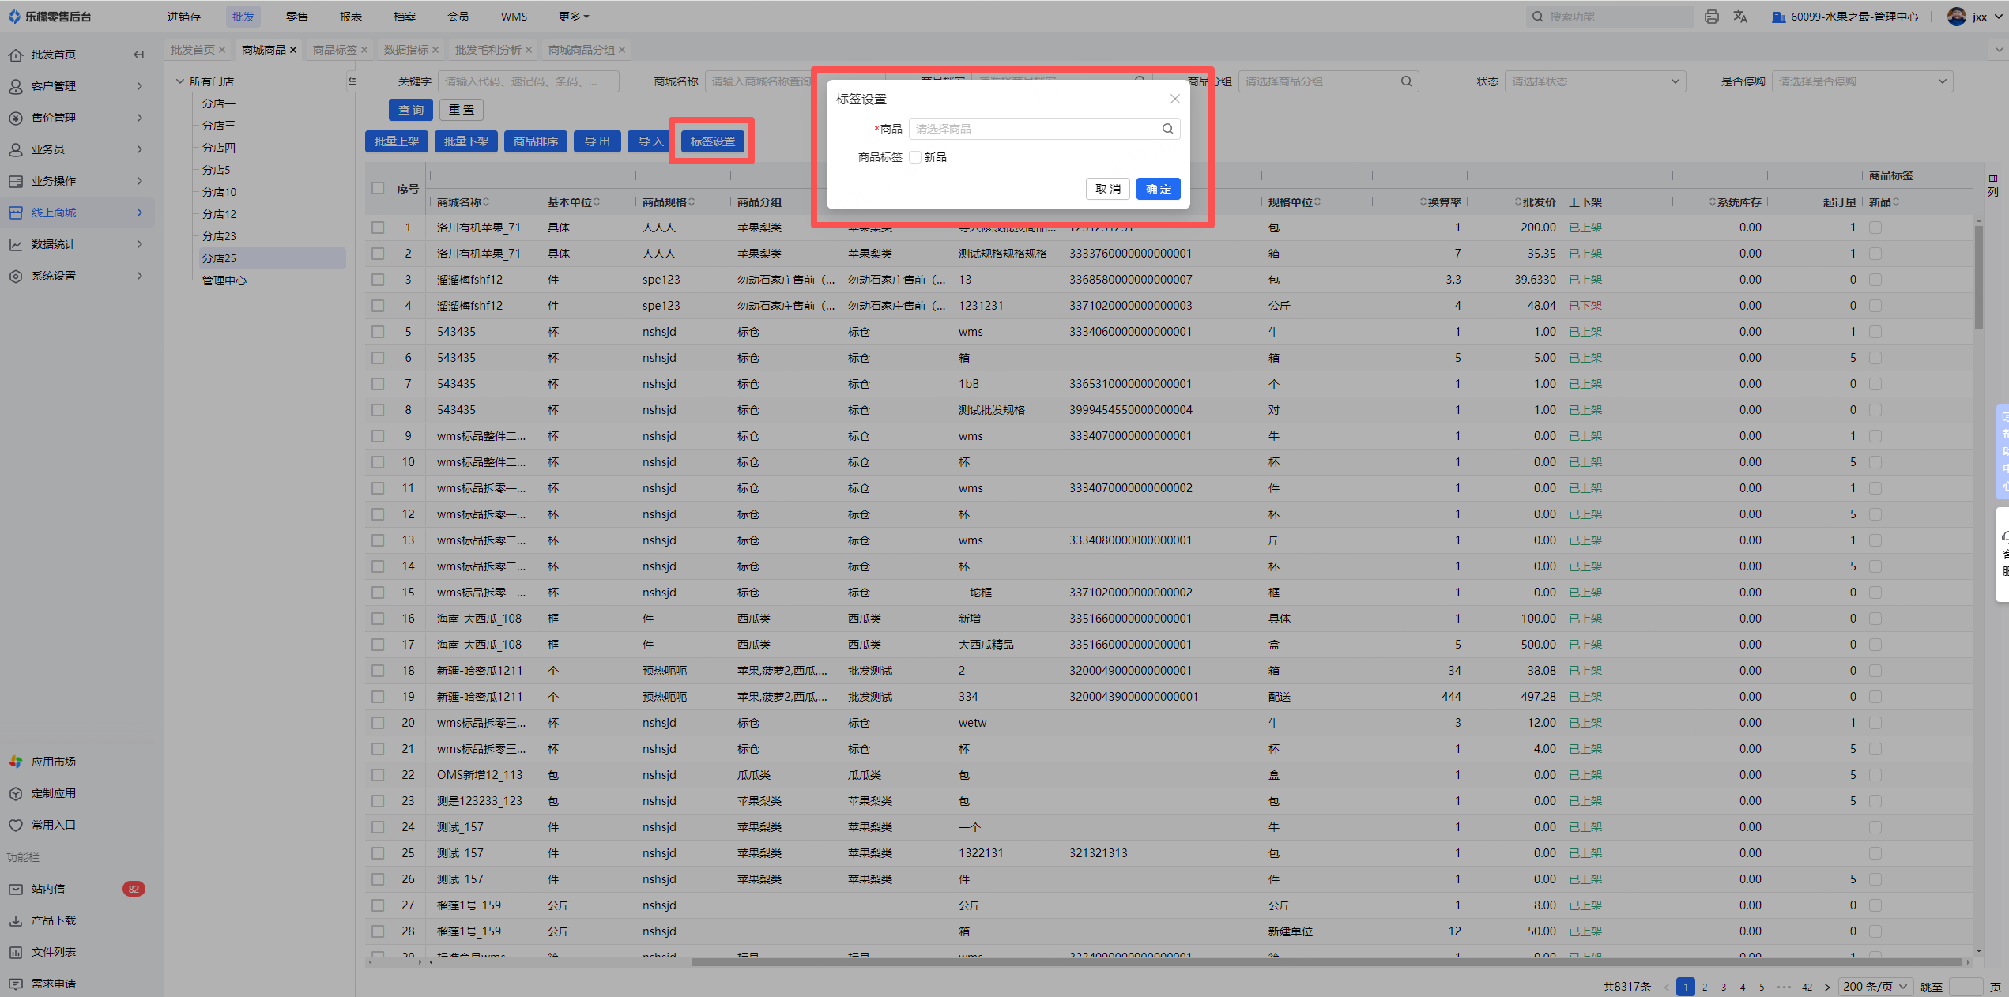Image resolution: width=2009 pixels, height=997 pixels.
Task: Open 站内信 inbox icon in sidebar
Action: 16,889
